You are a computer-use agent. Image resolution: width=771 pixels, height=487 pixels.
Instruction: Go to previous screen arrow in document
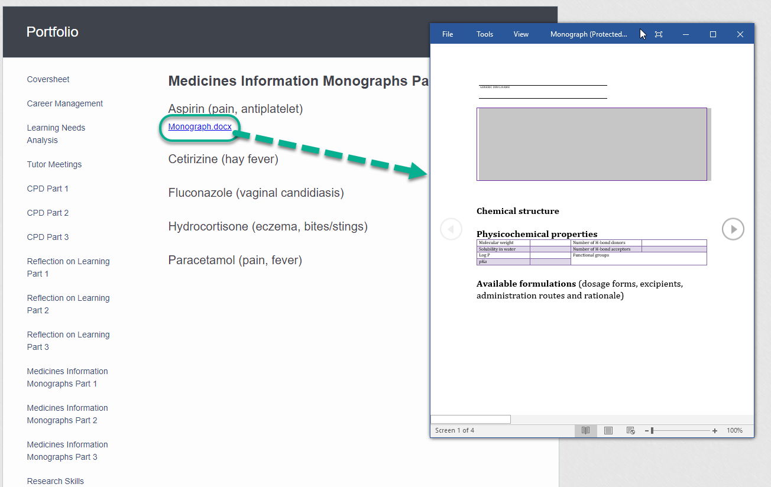tap(451, 229)
